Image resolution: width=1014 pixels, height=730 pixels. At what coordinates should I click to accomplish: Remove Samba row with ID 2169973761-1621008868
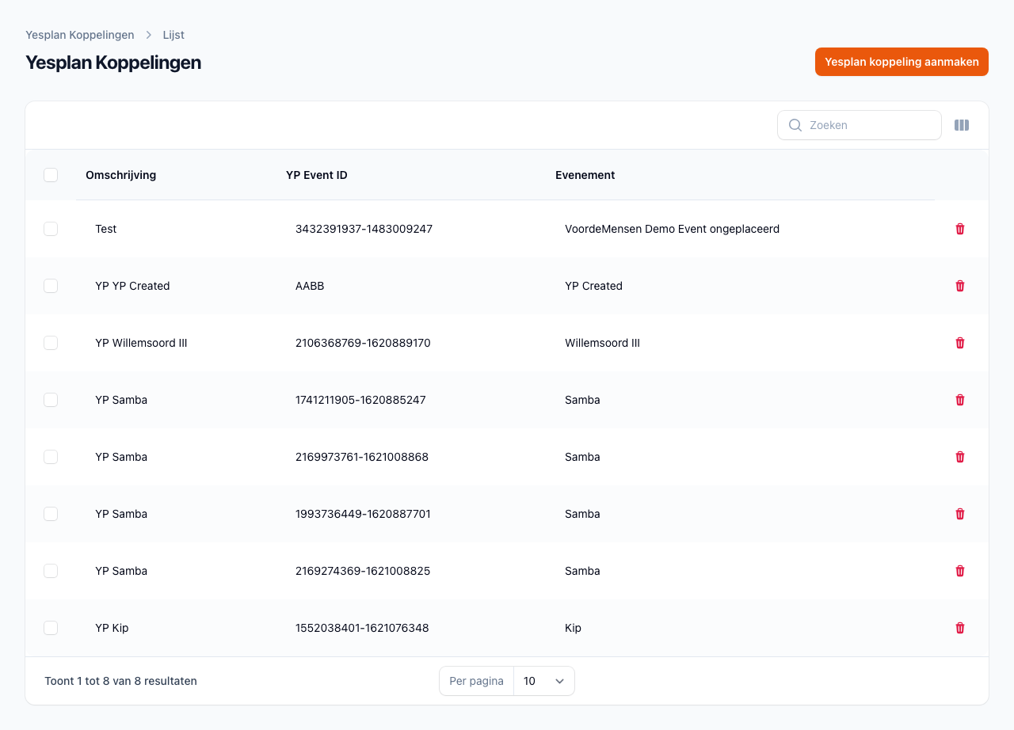(x=960, y=457)
